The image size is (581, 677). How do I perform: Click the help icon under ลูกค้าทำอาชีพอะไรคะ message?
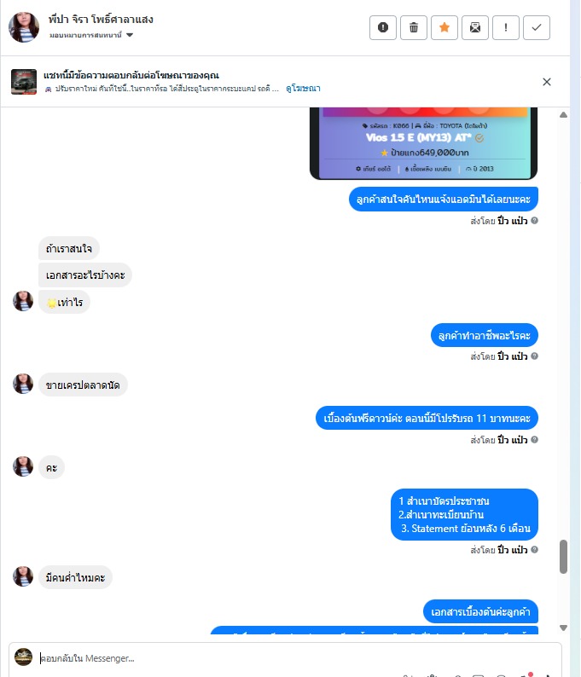[x=534, y=356]
